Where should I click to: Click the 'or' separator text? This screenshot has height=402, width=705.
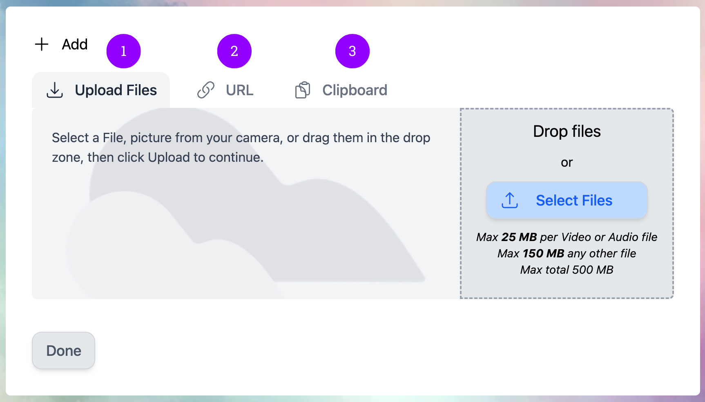tap(567, 162)
